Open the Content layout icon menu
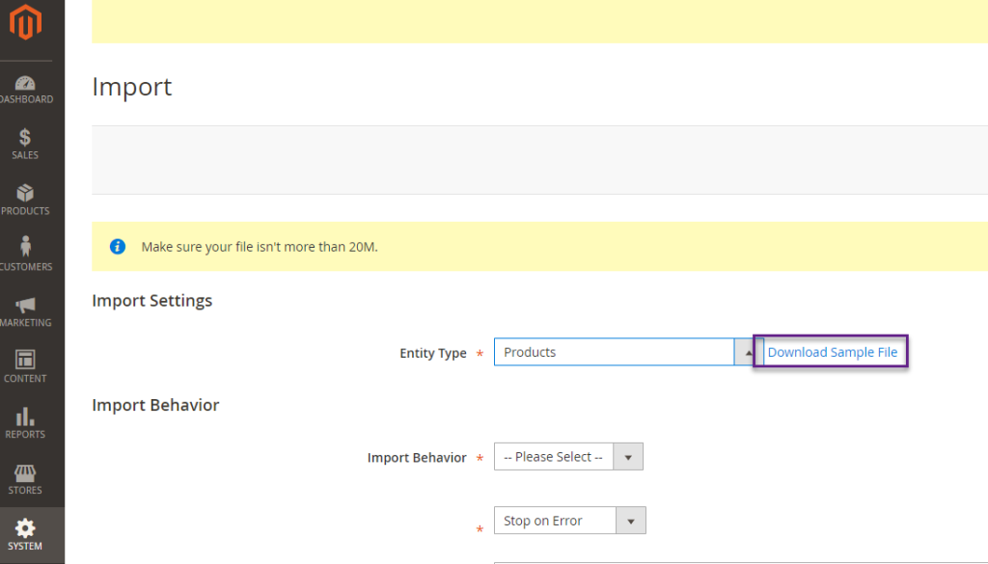988x564 pixels. coord(25,366)
